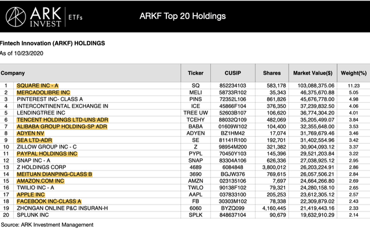Image resolution: width=370 pixels, height=230 pixels.
Task: Click the 11.23 weight value for Square
Action: [x=353, y=86]
